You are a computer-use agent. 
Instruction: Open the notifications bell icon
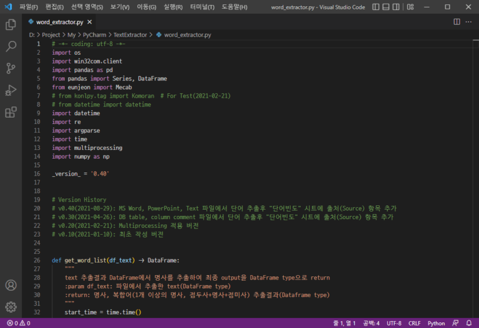(469, 323)
